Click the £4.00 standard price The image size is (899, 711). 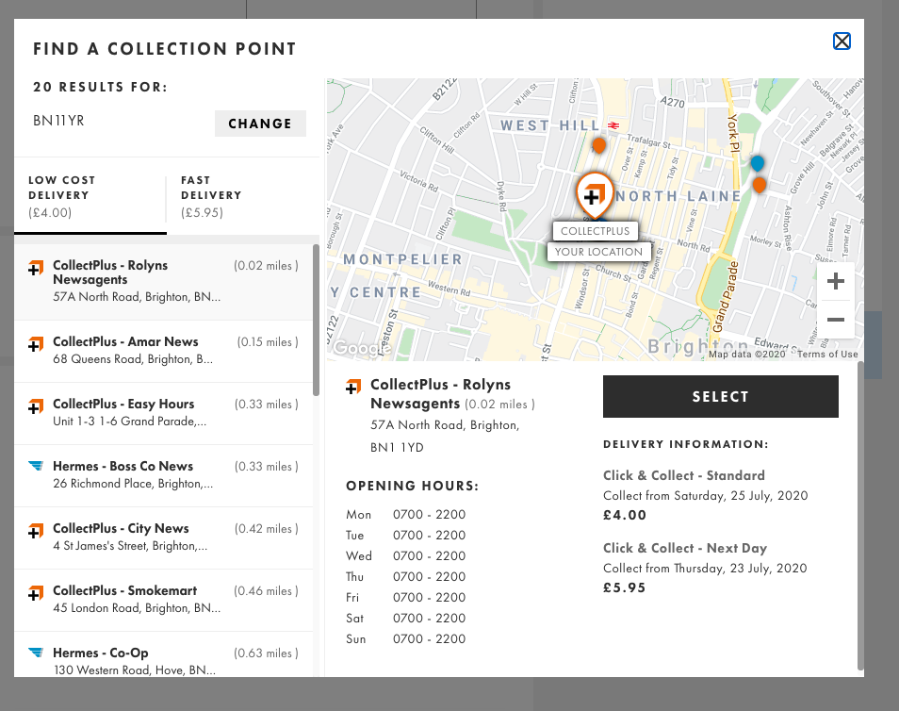coord(625,515)
